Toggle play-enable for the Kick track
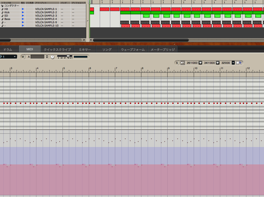 (x=23, y=12)
